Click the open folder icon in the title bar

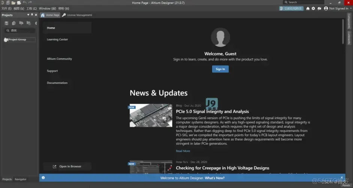(13, 3)
